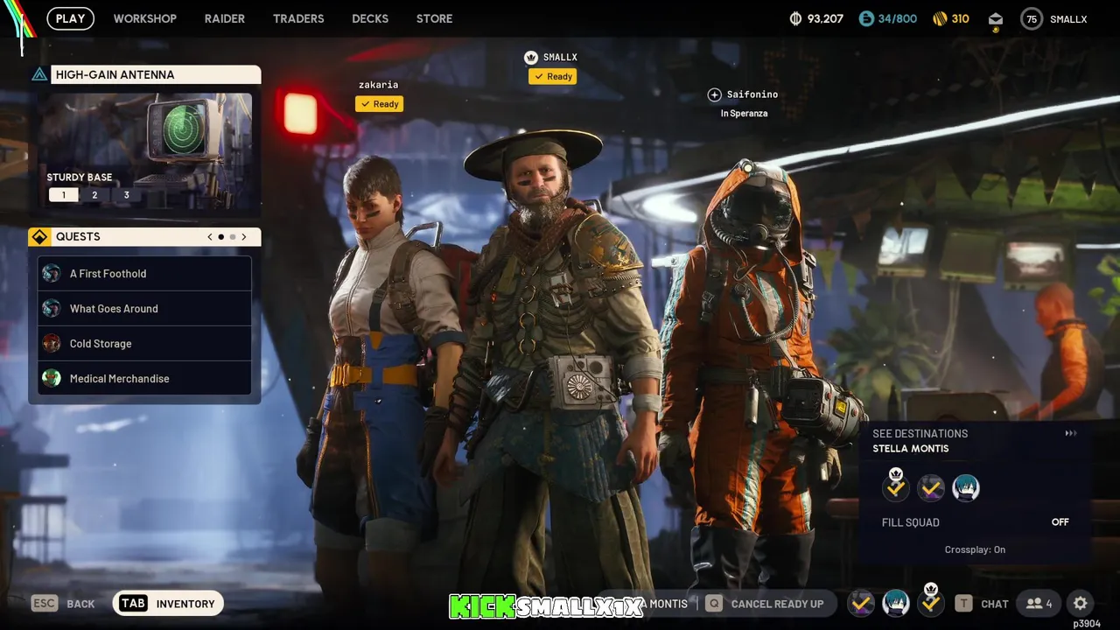Click the coin currency icon beside 93.207
Screen dimensions: 1120x630
(795, 18)
